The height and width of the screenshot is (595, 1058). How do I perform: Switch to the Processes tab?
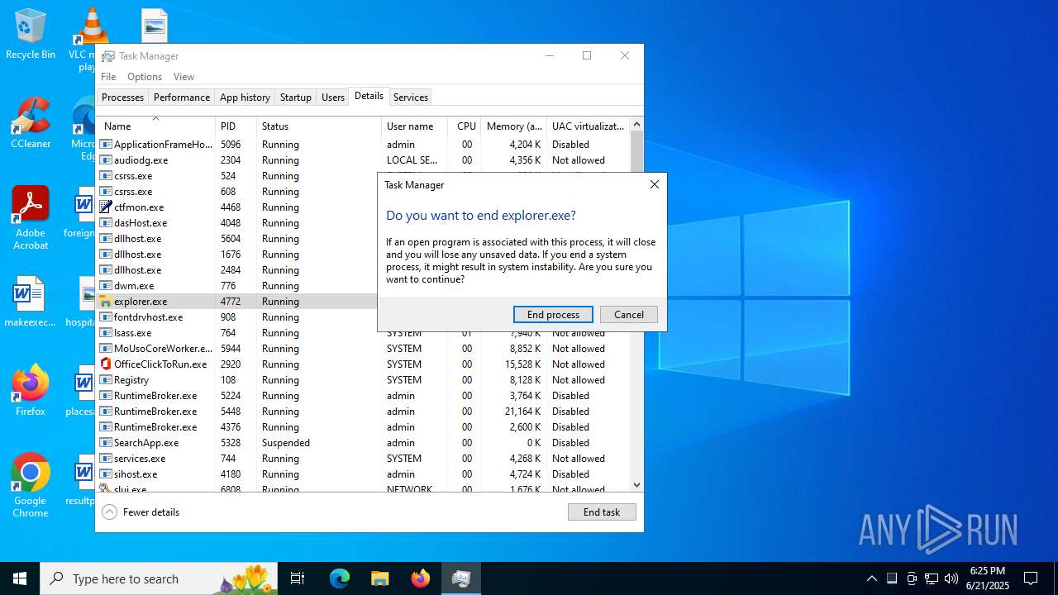(x=122, y=98)
